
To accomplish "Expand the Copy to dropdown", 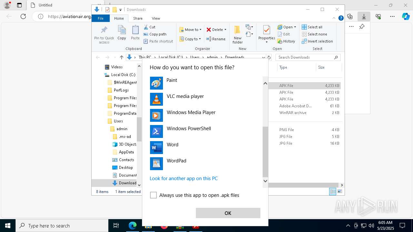I will 200,39.
